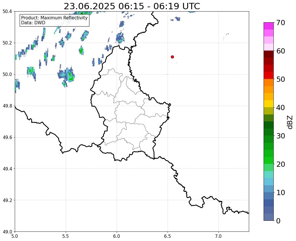Click the latitude tick label 50.4
This screenshot has width=296, height=241.
7,12
